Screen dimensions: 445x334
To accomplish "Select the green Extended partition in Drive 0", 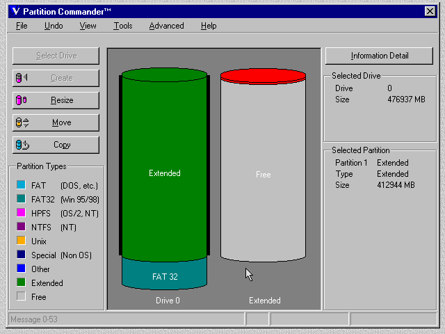I will tap(164, 165).
